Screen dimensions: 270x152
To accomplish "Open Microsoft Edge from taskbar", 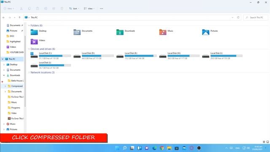I will [x=154, y=148].
